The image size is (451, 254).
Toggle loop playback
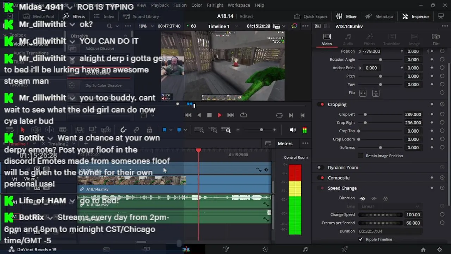click(x=243, y=115)
